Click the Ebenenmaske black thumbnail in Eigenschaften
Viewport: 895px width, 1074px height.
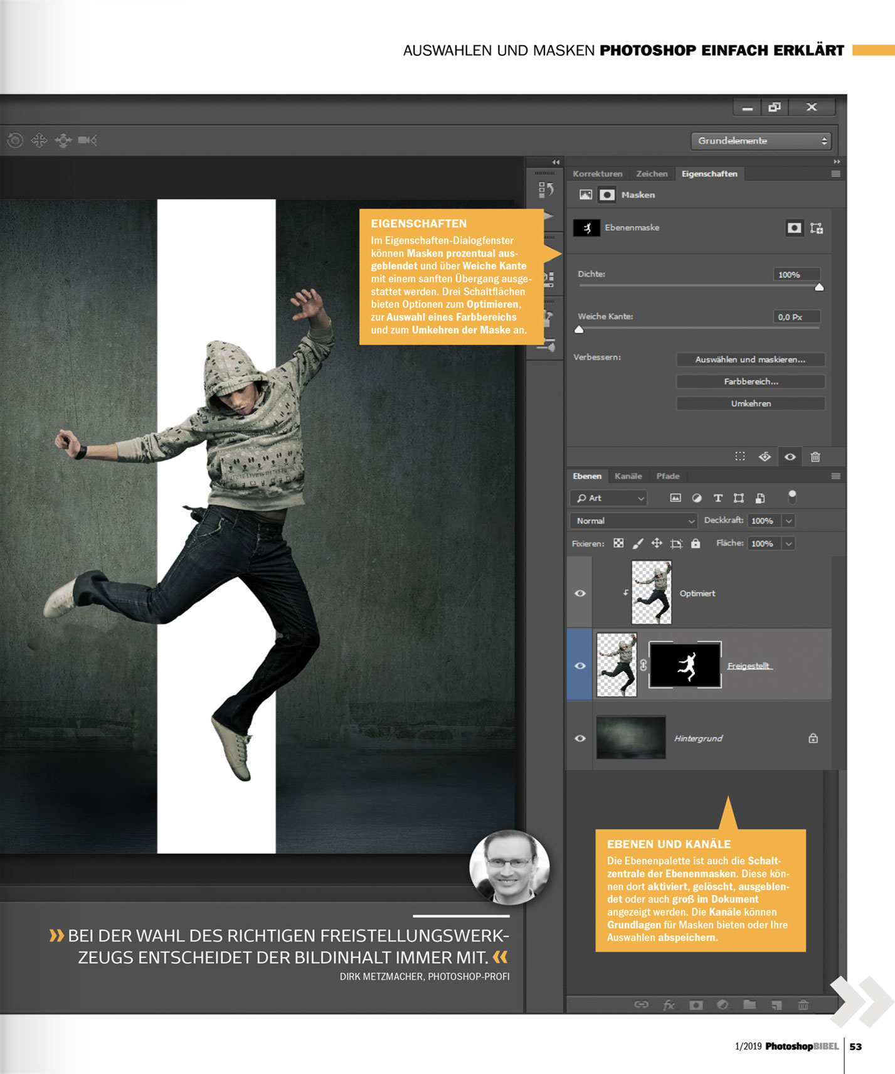pyautogui.click(x=586, y=228)
